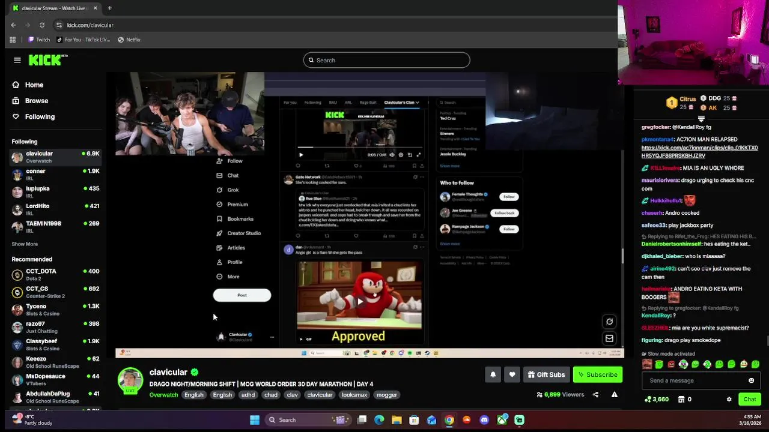Screen dimensions: 769x432
Task: Open the For You - TikTok bookmark
Action: click(x=84, y=40)
